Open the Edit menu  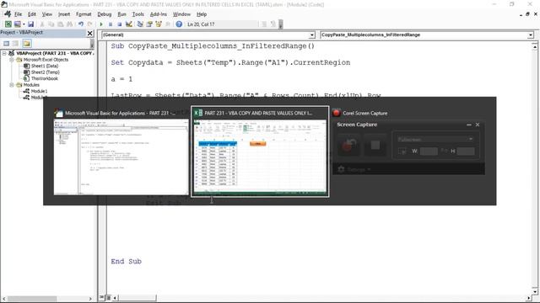click(x=32, y=14)
